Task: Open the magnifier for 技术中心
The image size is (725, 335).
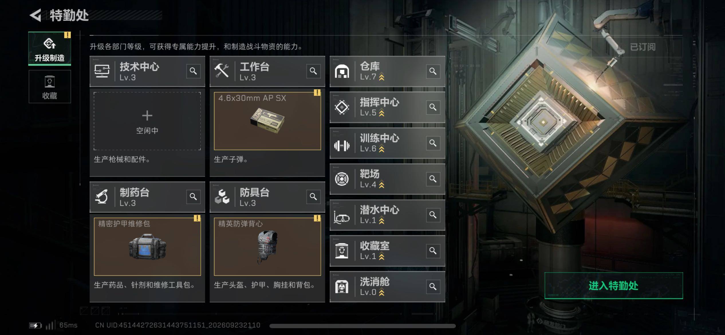Action: (x=193, y=71)
